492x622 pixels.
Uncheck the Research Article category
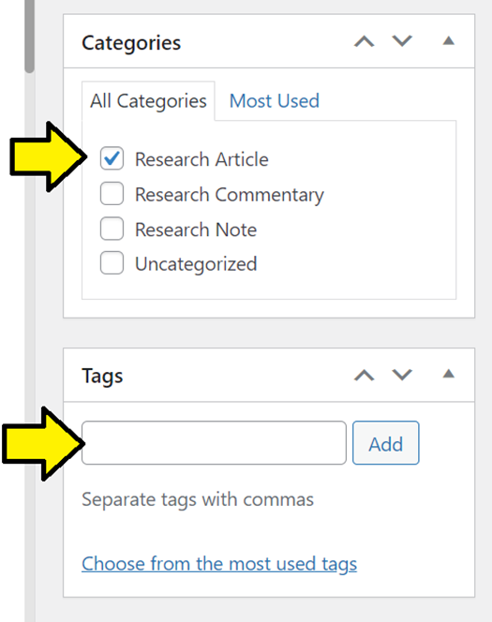pos(112,158)
